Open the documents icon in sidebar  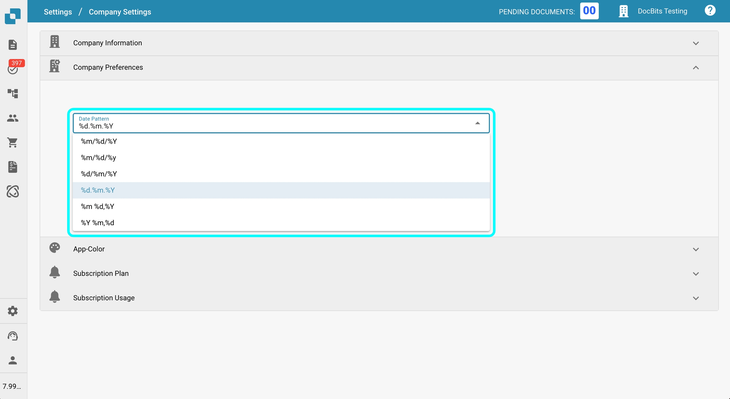click(x=13, y=45)
